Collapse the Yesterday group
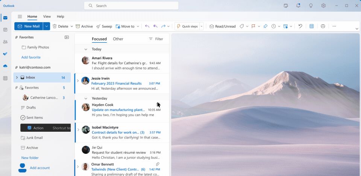The width and height of the screenshot is (361, 176). tap(86, 98)
